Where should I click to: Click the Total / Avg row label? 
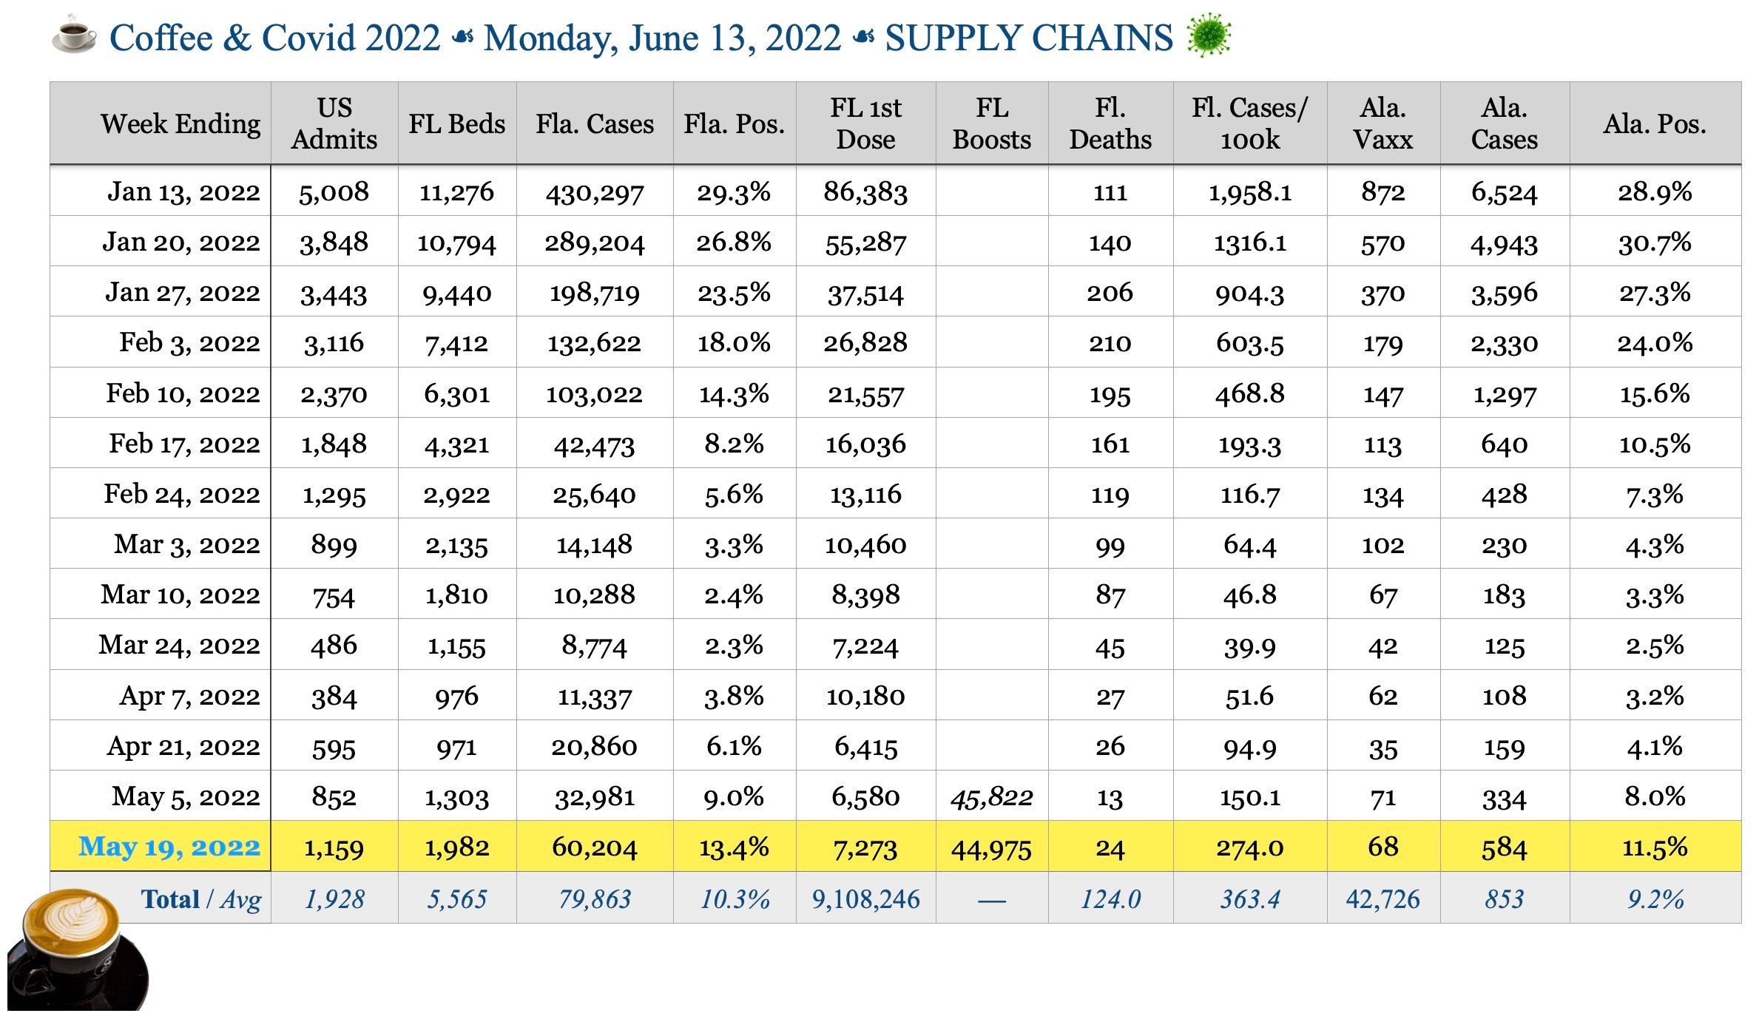pos(200,899)
